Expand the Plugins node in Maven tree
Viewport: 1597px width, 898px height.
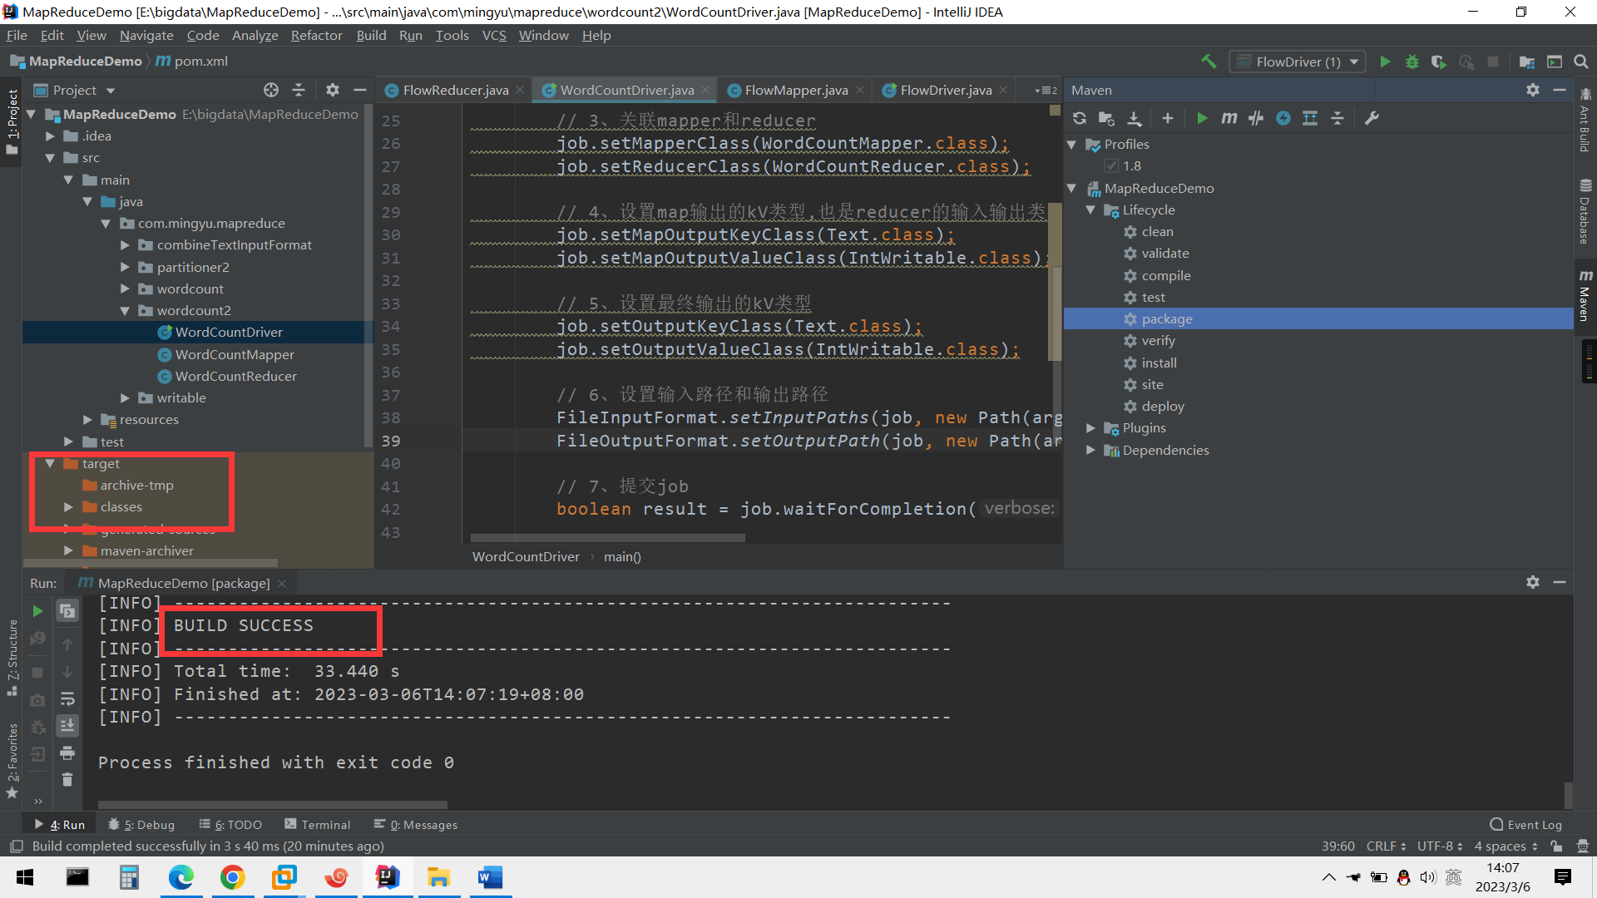pyautogui.click(x=1090, y=428)
